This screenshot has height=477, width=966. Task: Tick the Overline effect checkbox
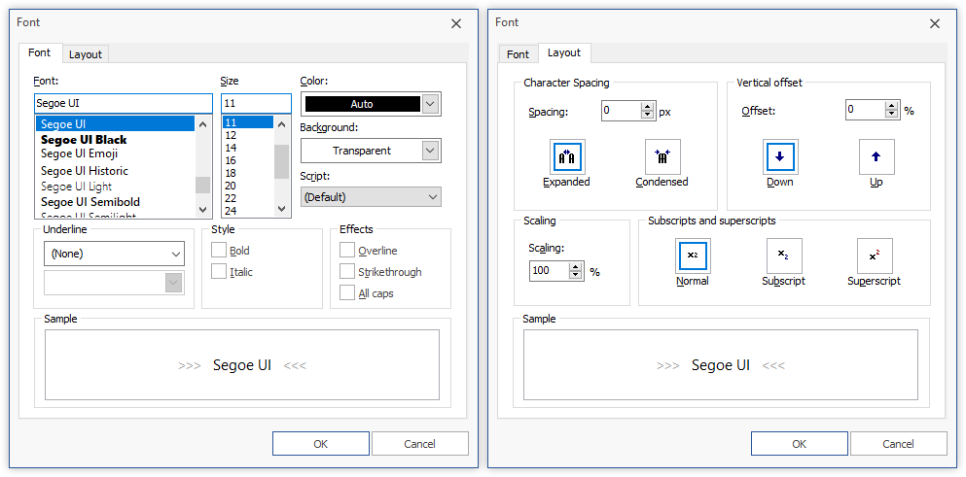pyautogui.click(x=347, y=251)
